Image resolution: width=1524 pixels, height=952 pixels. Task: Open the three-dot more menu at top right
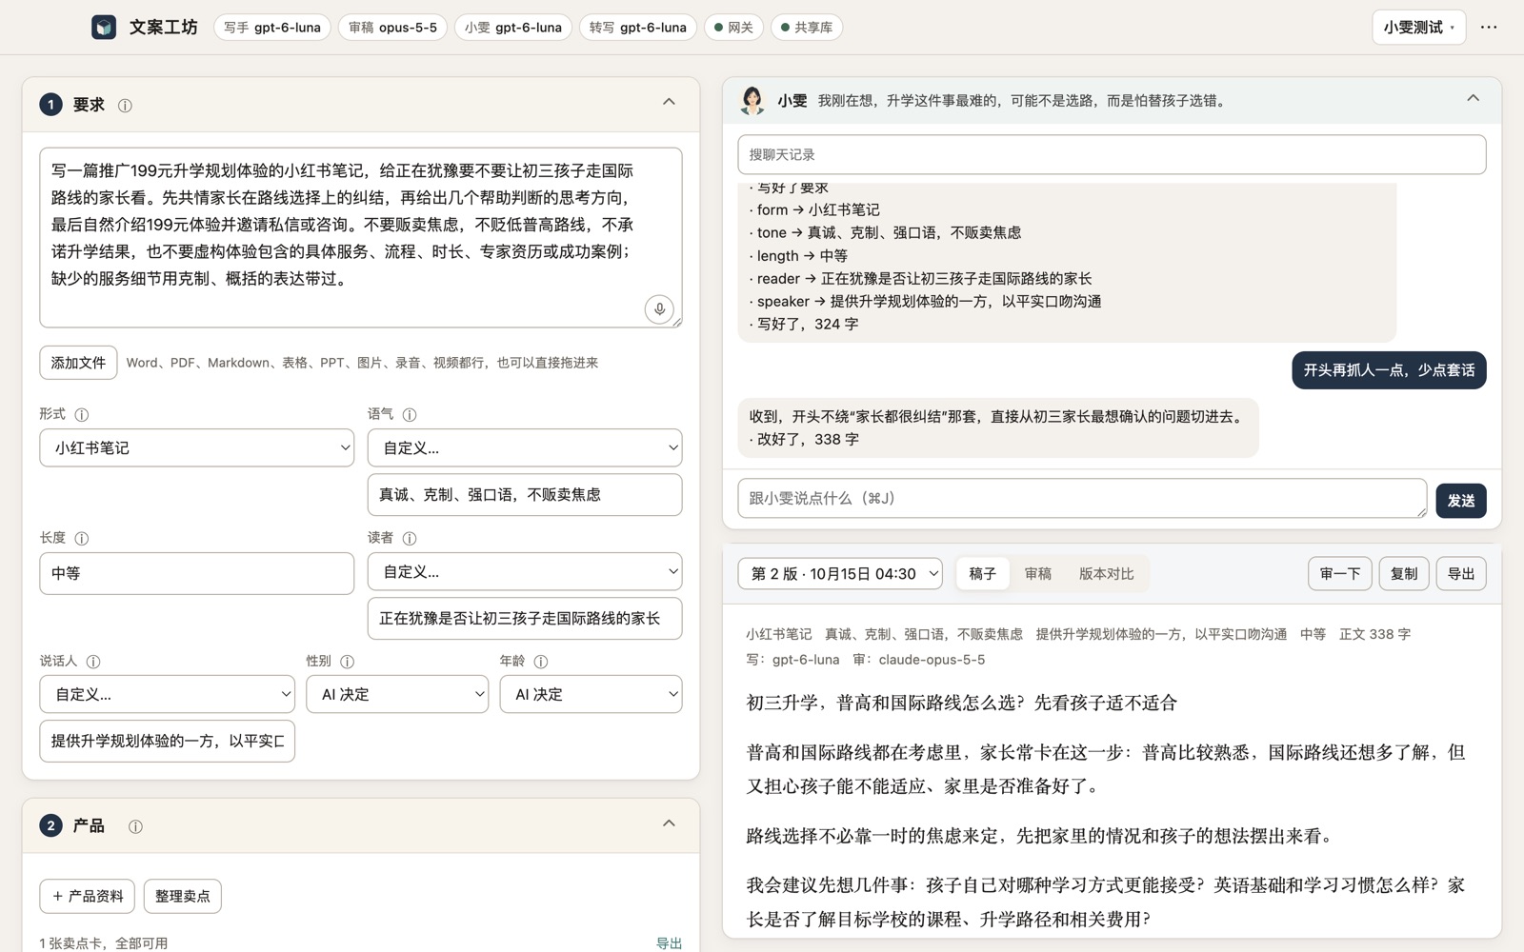point(1489,28)
